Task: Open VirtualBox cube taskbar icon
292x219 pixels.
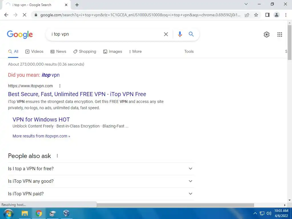Action: pyautogui.click(x=66, y=213)
